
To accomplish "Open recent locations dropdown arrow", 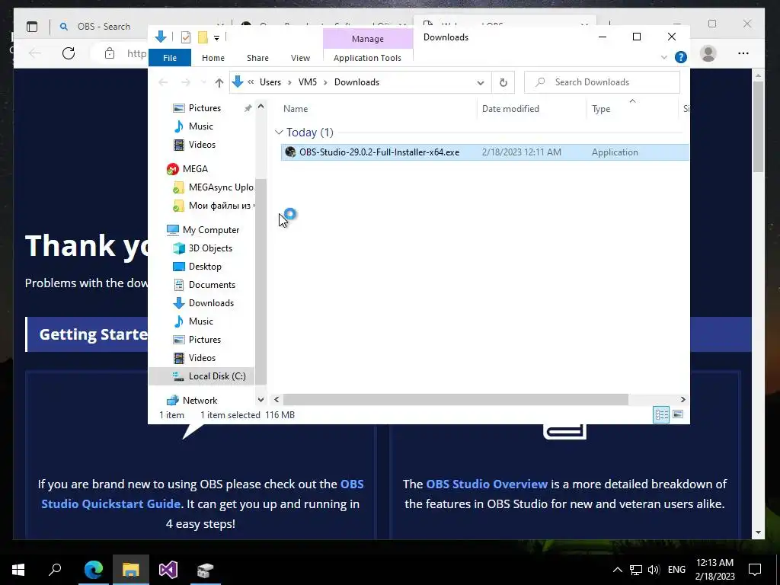I will pyautogui.click(x=203, y=82).
